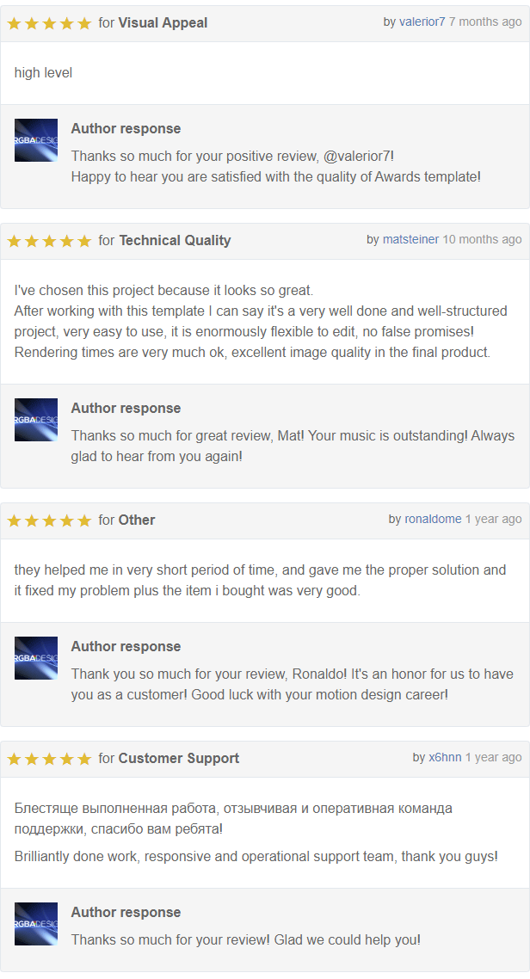Click the "10 months ago" timestamp
530x979 pixels.
(483, 240)
